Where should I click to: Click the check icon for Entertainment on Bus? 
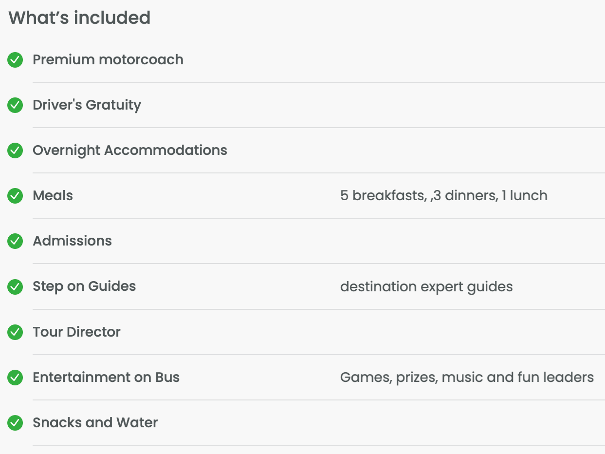(15, 378)
